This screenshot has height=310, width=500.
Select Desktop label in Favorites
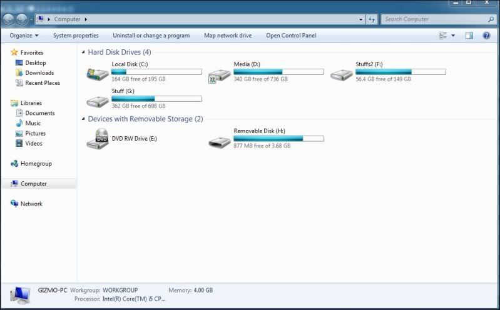[36, 62]
